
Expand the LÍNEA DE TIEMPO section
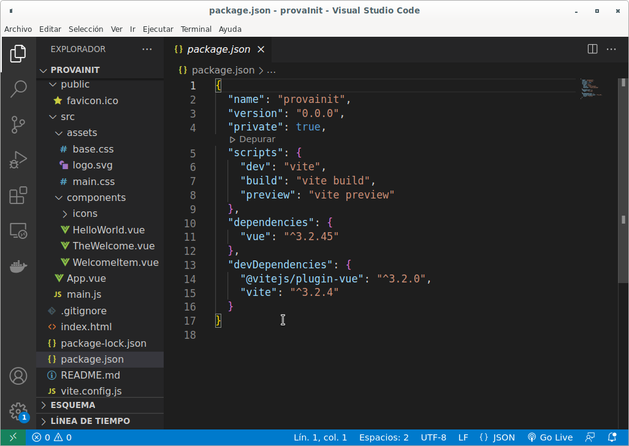pyautogui.click(x=90, y=421)
